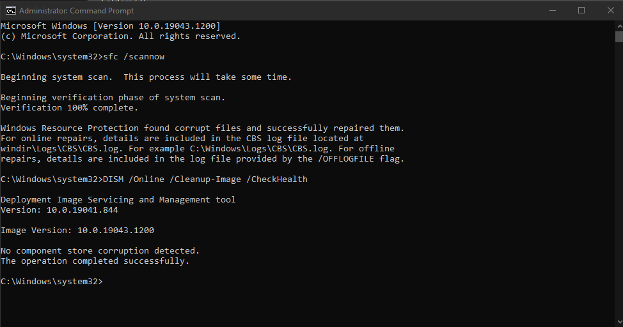Click the scrollbar up arrow
Screen dimensions: 623x327
click(619, 26)
